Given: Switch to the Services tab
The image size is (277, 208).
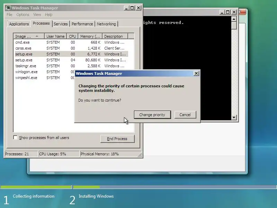Looking at the screenshot, I should point(61,24).
